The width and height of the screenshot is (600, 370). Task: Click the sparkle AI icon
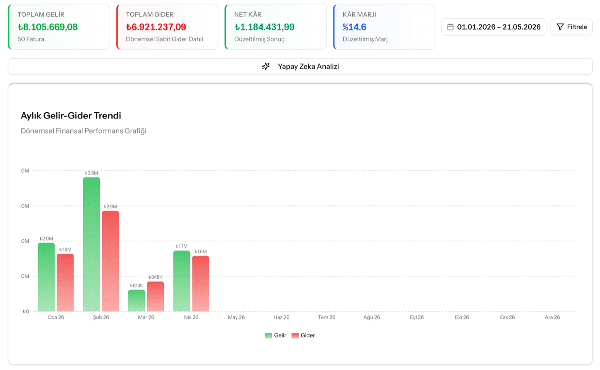tap(266, 66)
